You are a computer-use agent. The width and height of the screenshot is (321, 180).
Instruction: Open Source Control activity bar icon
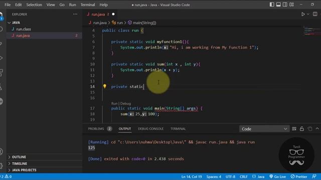point(1,43)
